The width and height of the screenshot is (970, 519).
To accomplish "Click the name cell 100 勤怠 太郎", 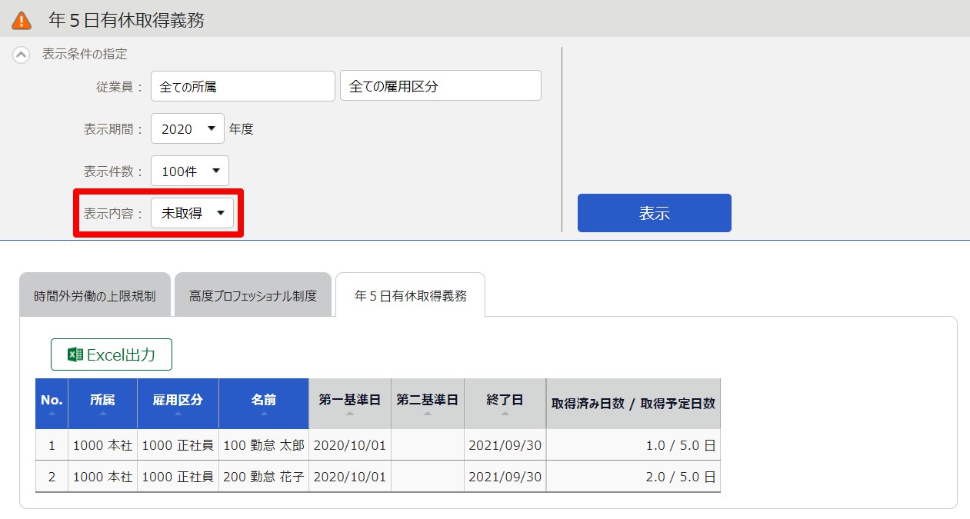I will (x=264, y=445).
